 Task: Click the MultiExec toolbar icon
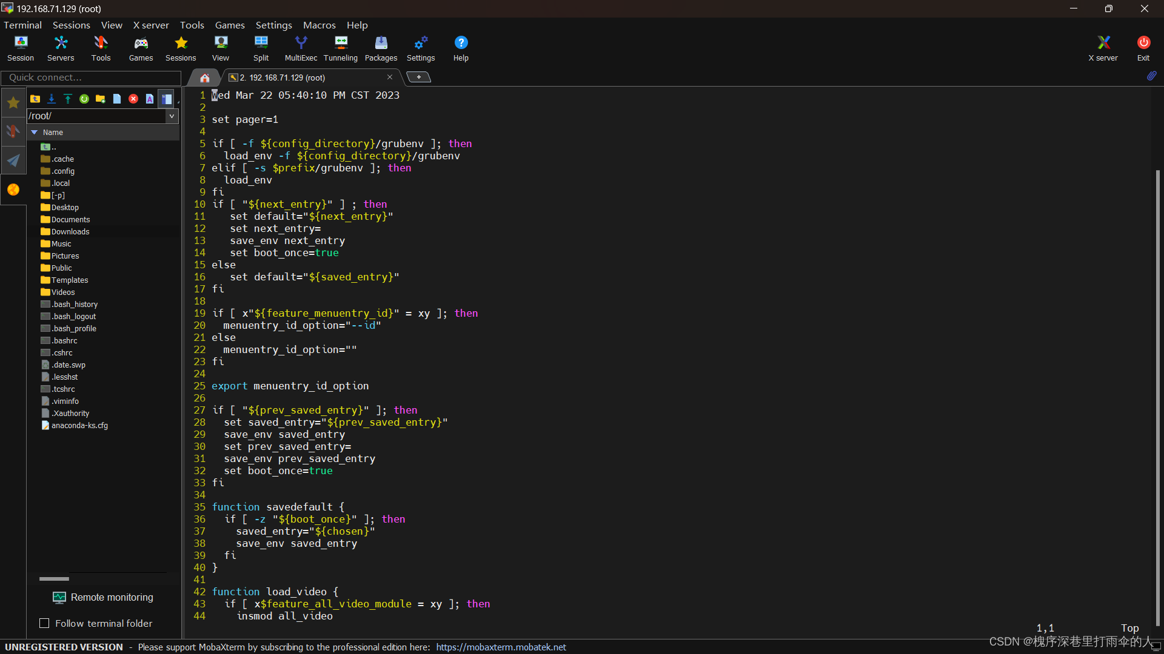pos(301,48)
